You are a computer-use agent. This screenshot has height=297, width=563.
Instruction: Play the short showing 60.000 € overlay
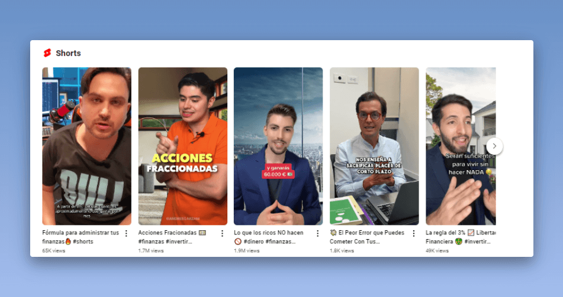tap(278, 146)
